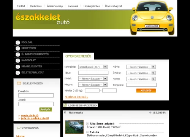Focus the E-mail cím input field
The image size is (190, 137).
(x=36, y=96)
